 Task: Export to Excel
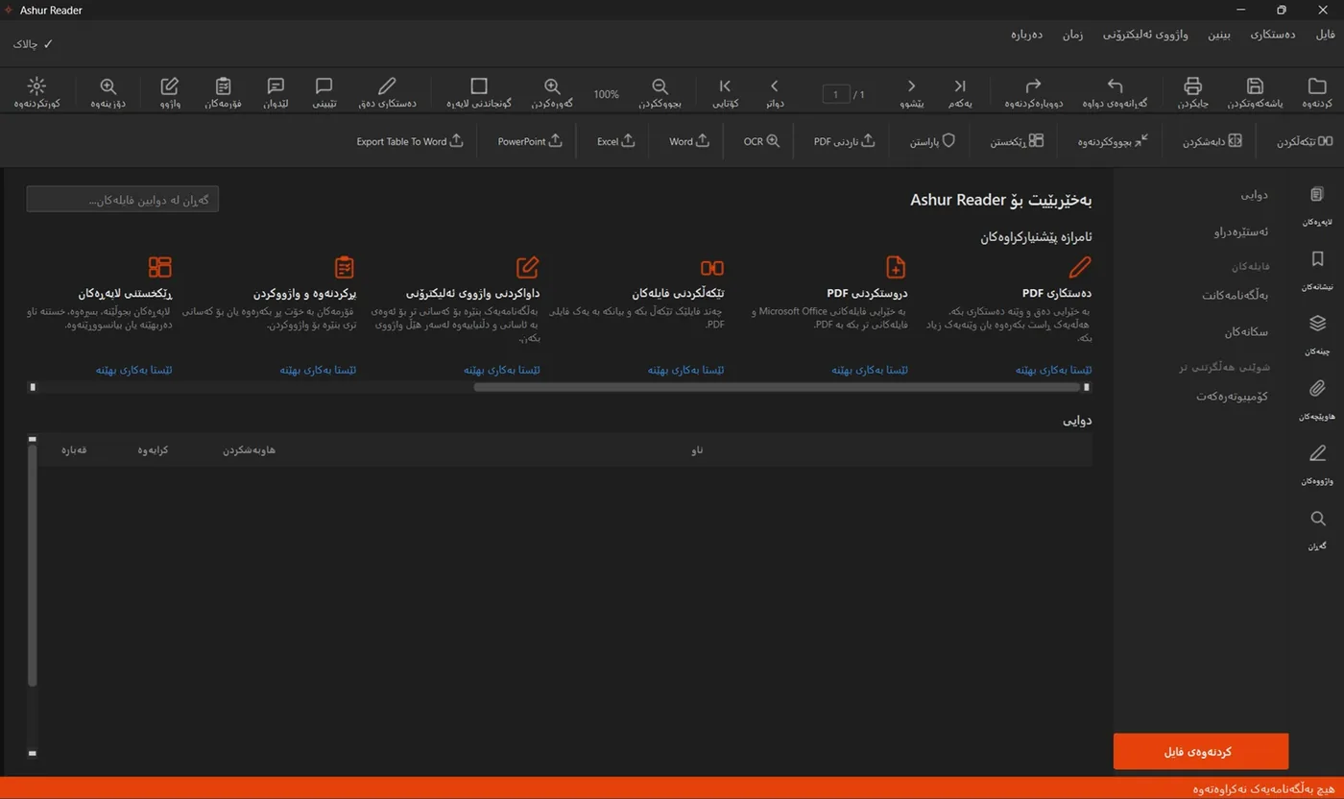coord(615,141)
